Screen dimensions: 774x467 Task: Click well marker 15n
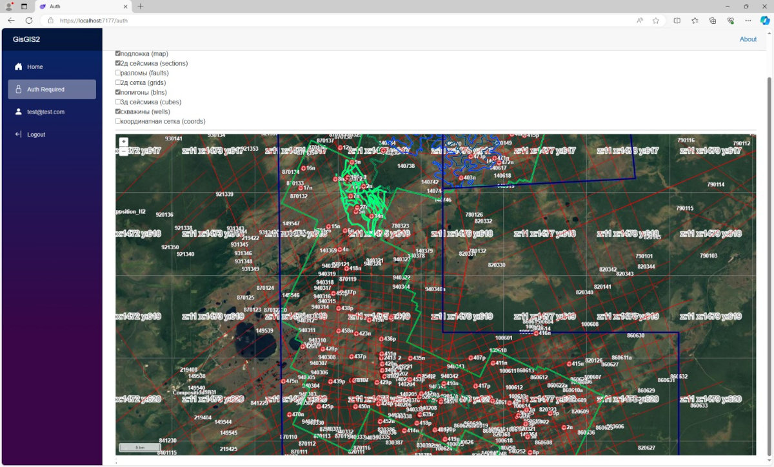tap(328, 227)
